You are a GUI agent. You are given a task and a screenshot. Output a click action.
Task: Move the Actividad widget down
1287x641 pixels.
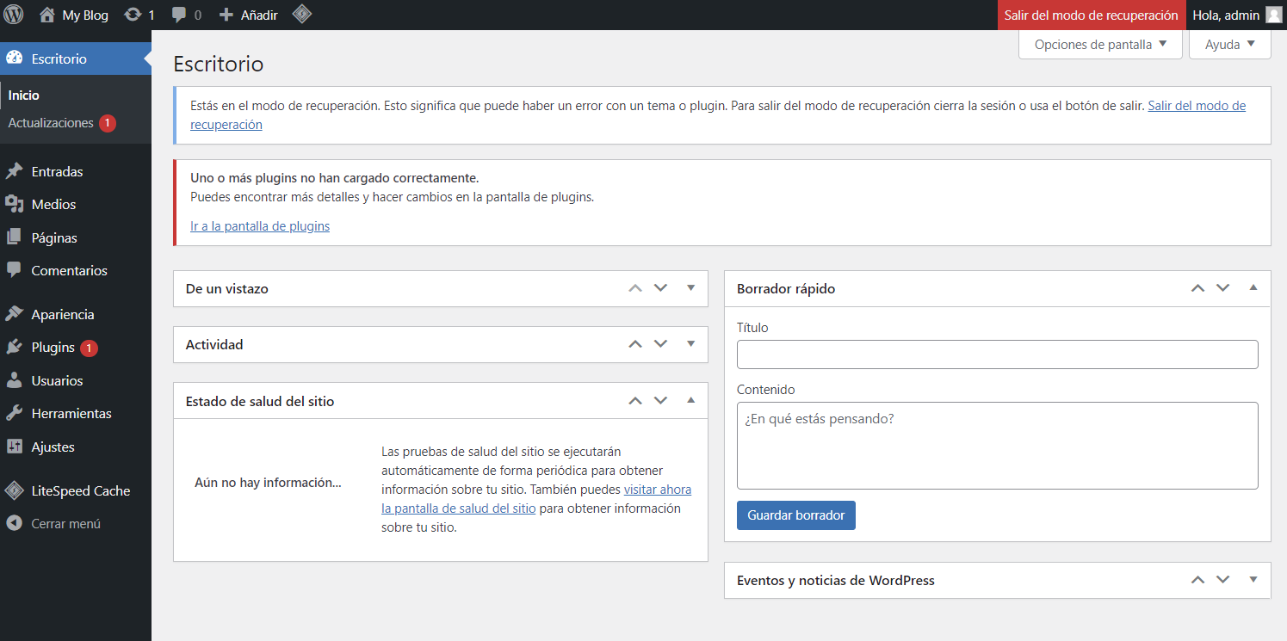click(x=660, y=344)
